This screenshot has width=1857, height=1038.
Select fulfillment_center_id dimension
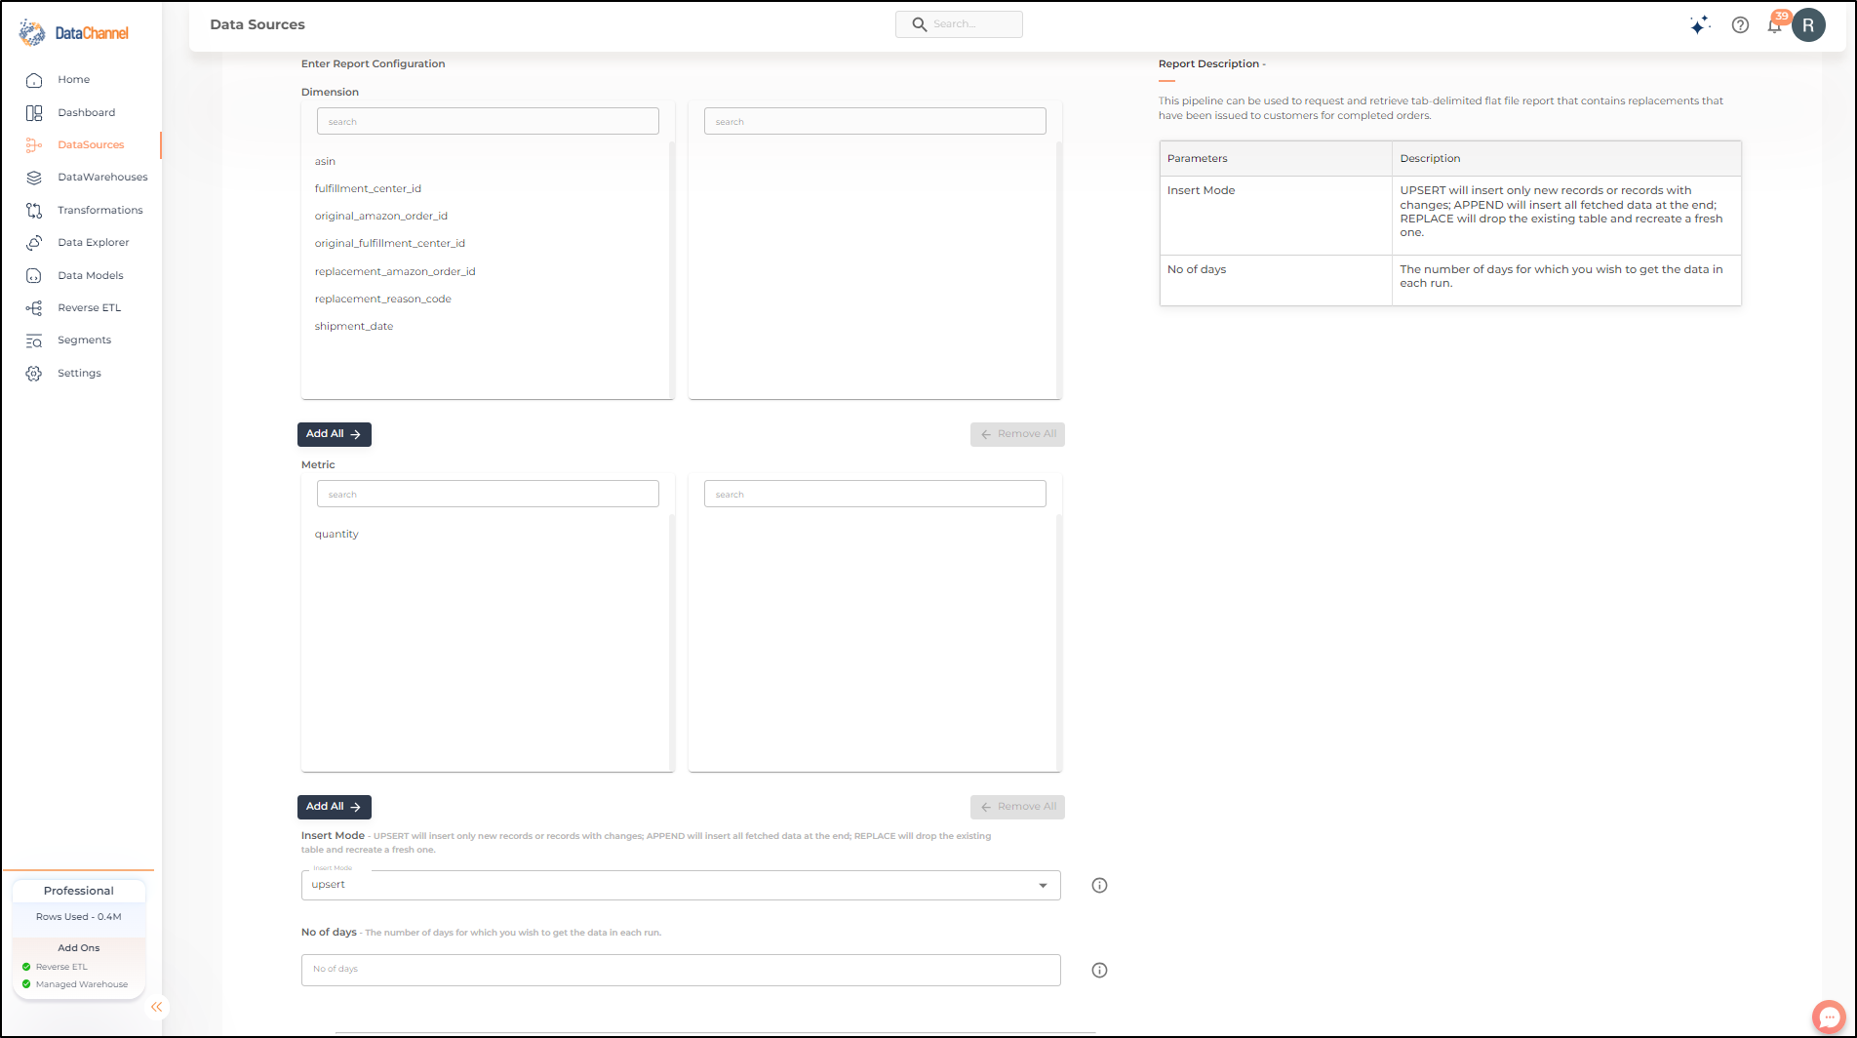[368, 189]
